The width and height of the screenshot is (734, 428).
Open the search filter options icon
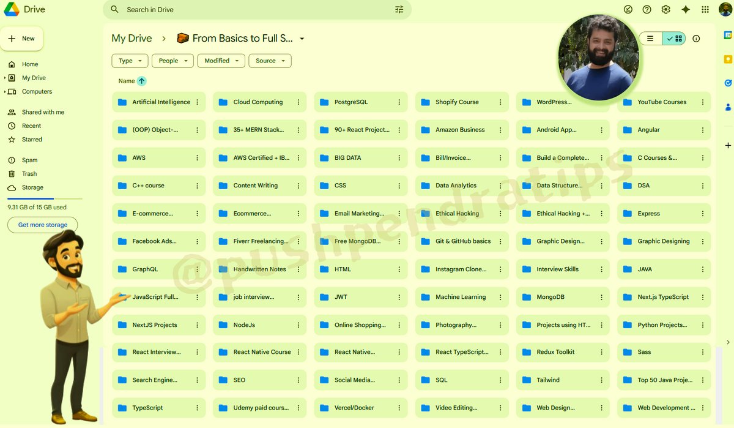tap(399, 10)
